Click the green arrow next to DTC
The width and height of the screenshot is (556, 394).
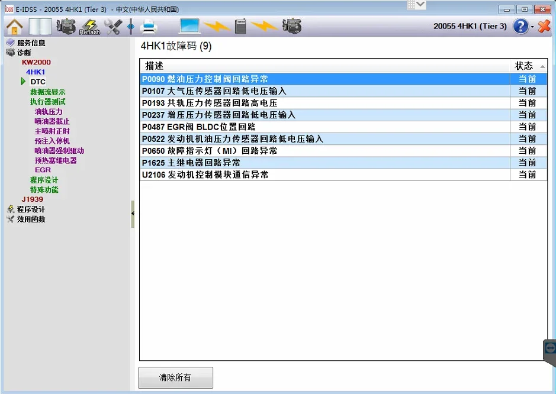point(24,82)
